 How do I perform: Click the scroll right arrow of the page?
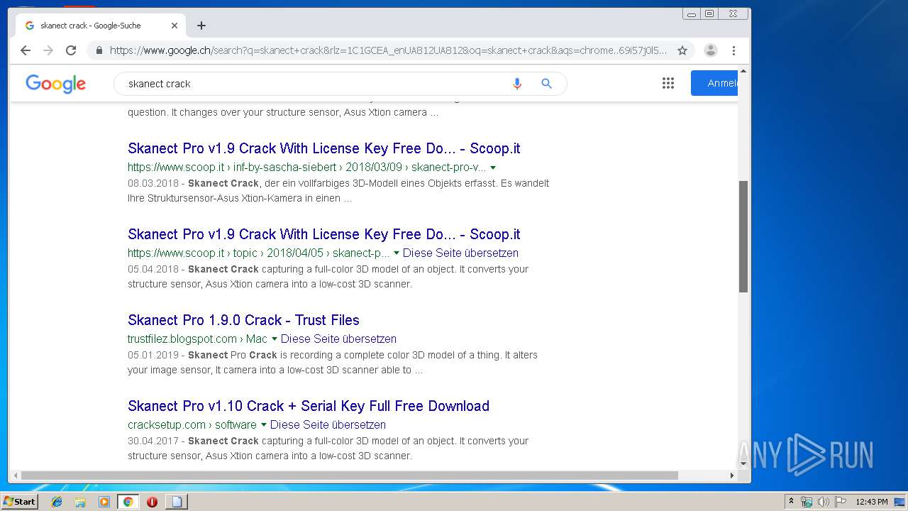click(x=732, y=476)
